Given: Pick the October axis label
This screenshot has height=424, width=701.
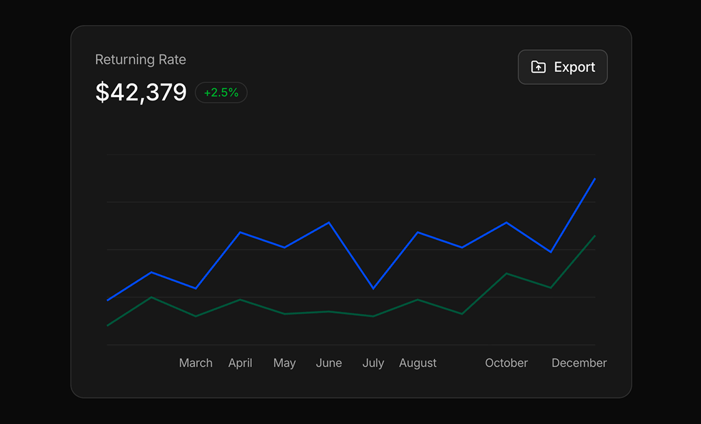Looking at the screenshot, I should point(507,363).
